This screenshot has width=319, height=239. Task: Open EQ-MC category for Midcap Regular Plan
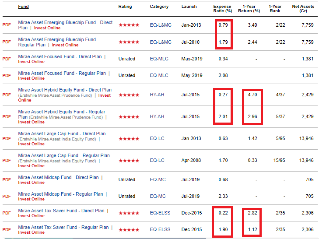point(158,197)
